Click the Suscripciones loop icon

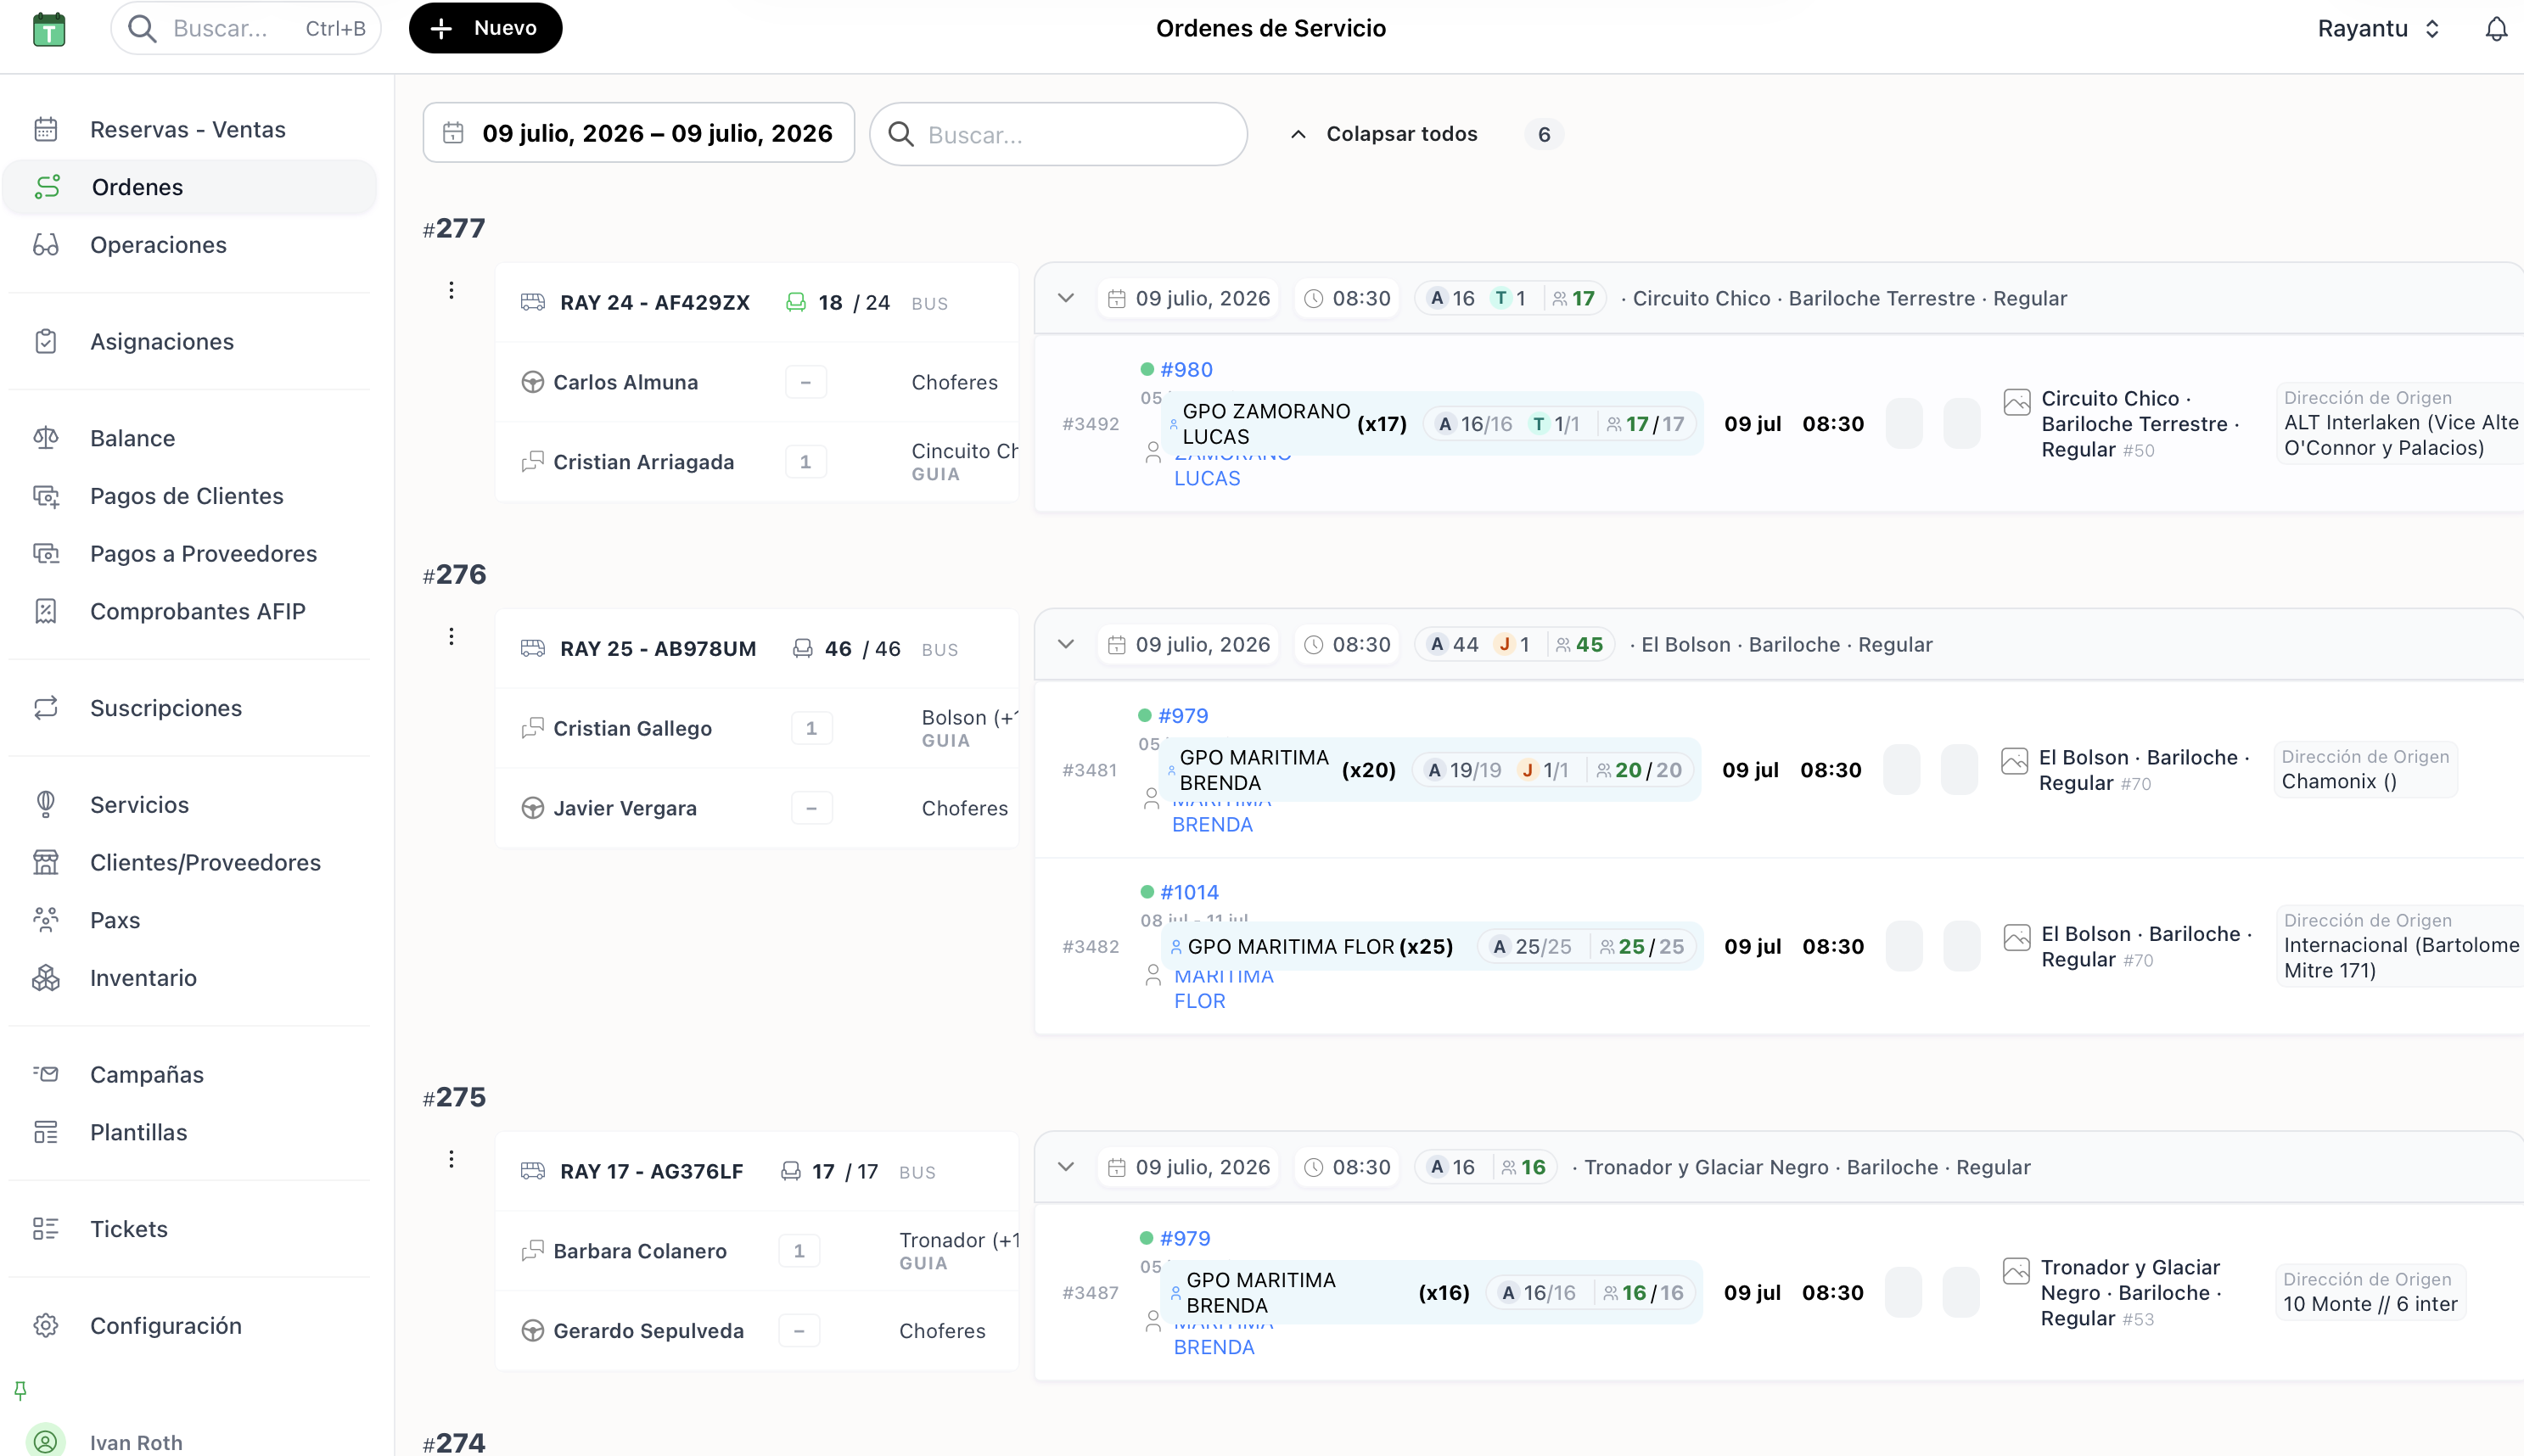click(46, 708)
